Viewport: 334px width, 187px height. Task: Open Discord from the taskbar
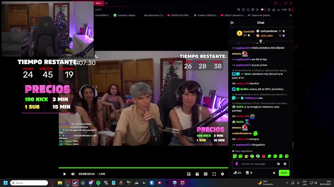pyautogui.click(x=91, y=183)
